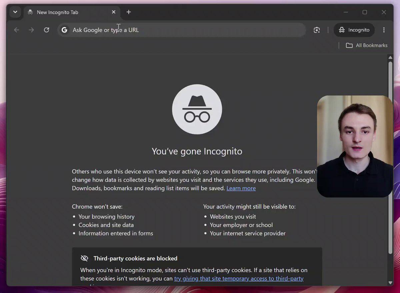
Task: Open the tab search dropdown chevron
Action: 15,12
